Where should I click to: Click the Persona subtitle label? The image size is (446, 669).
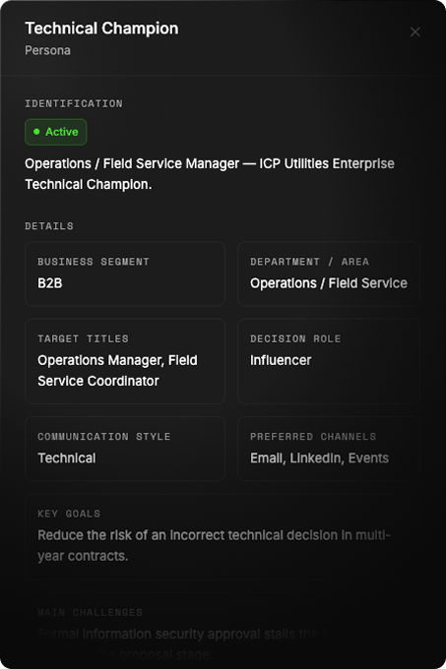point(48,50)
